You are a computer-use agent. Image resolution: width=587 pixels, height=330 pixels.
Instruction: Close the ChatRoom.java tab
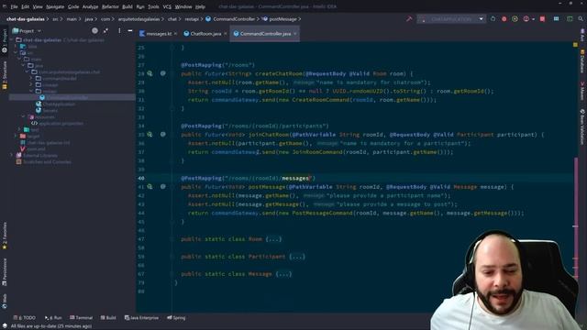click(226, 34)
